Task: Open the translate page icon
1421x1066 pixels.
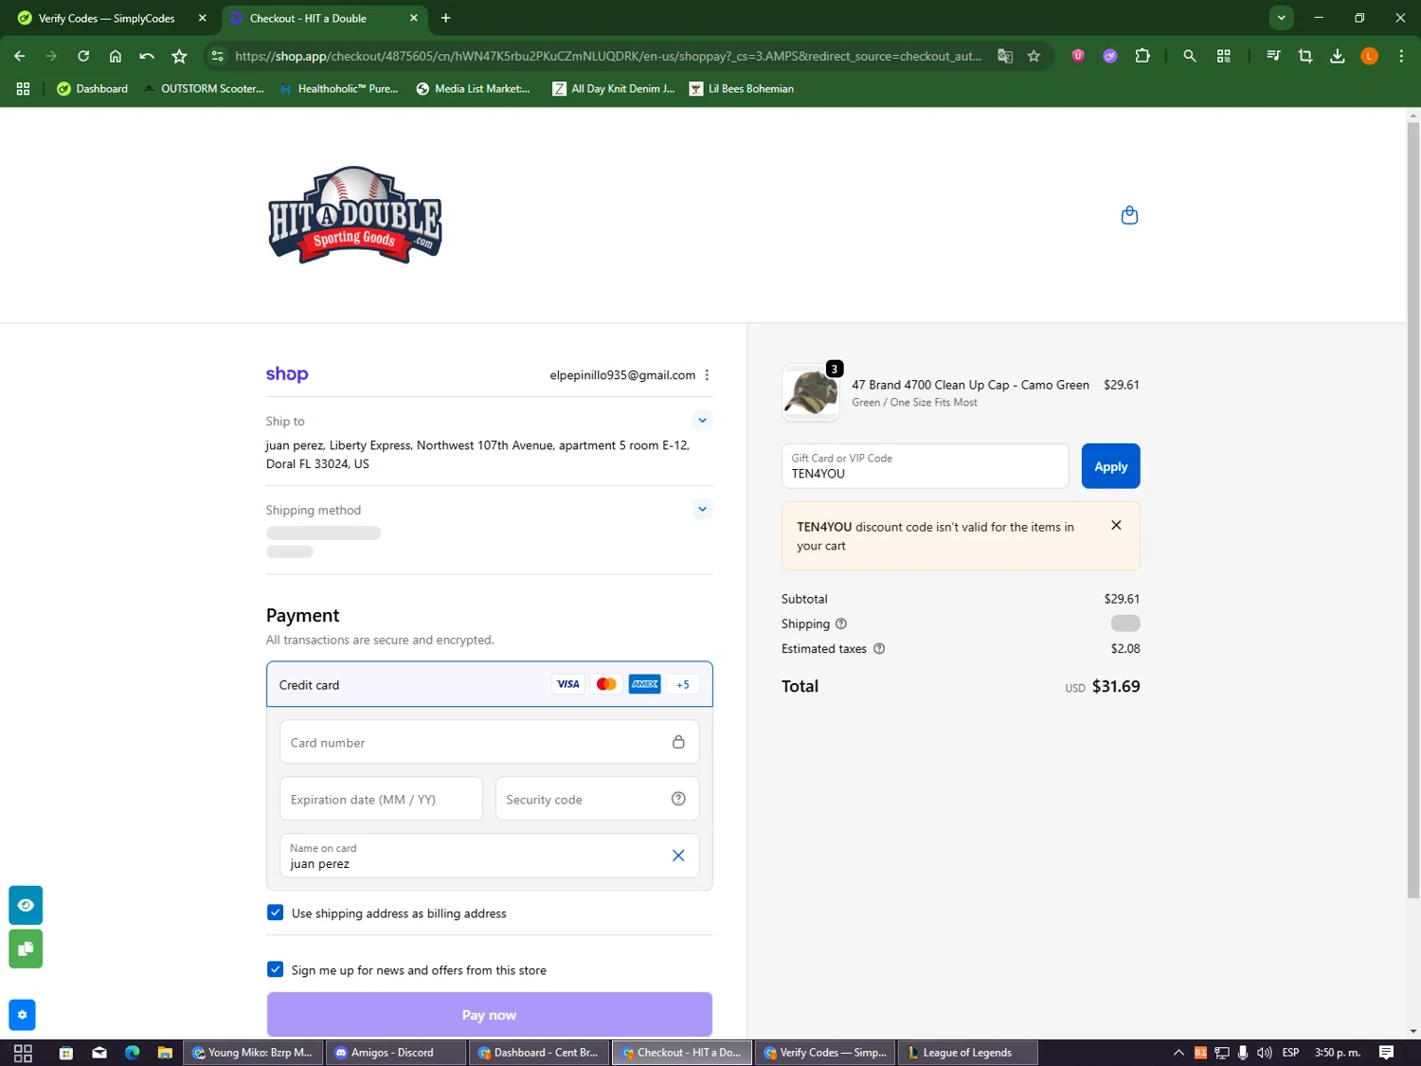Action: [1005, 56]
